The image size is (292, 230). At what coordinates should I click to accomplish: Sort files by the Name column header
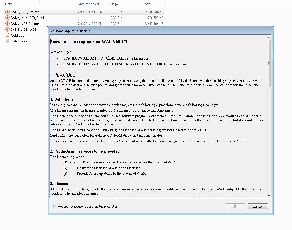click(9, 4)
